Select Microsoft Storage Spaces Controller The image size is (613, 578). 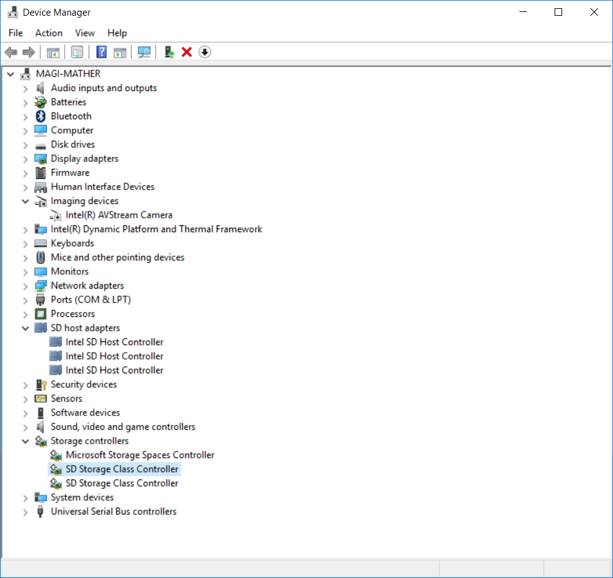pos(140,455)
